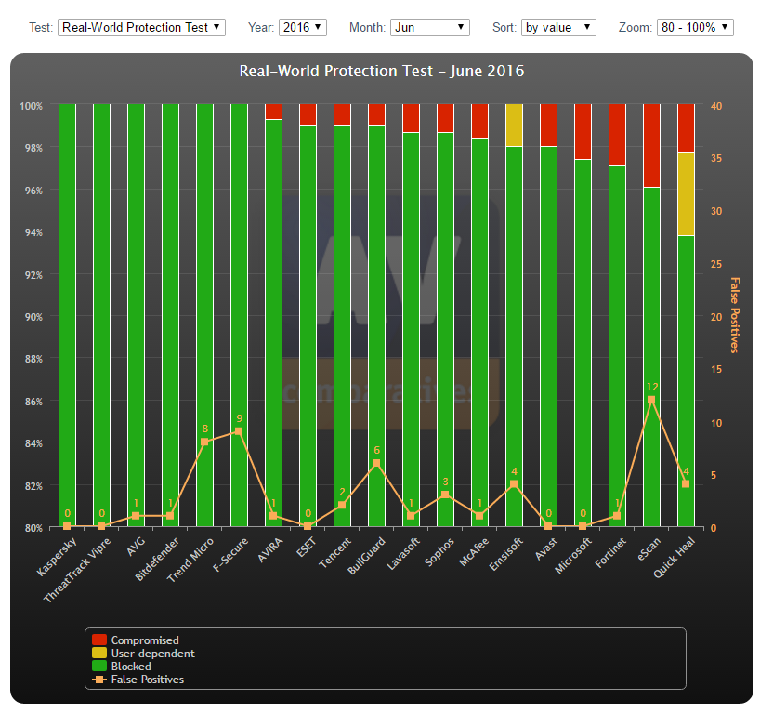This screenshot has height=713, width=760.
Task: Open the Year dropdown showing 2016
Action: [x=303, y=27]
